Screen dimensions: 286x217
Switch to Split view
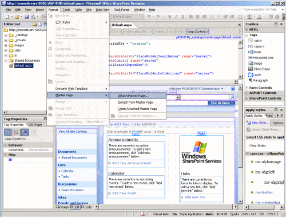(75, 207)
